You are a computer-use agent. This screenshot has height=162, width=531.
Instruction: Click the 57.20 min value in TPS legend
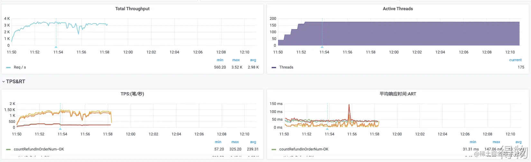[219, 149]
